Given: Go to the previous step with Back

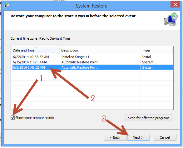Looking at the screenshot, I should pyautogui.click(x=115, y=137).
